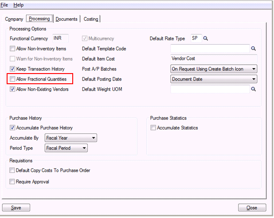This screenshot has width=274, height=218.
Task: Open finder for Default Rate Type
Action: [206, 39]
